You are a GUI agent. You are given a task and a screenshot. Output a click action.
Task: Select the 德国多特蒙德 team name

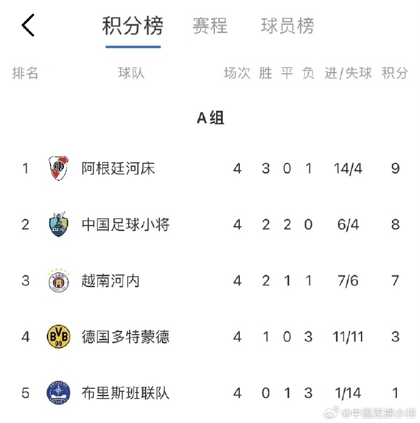(x=125, y=336)
